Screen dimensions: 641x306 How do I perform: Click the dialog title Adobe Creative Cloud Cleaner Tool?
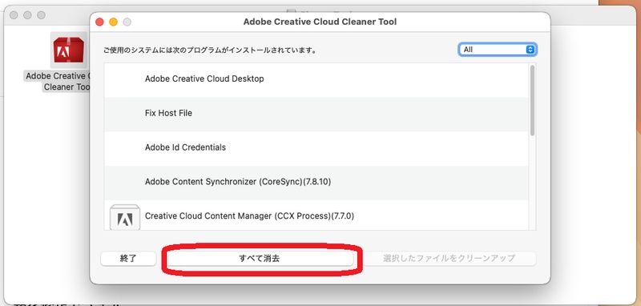click(320, 22)
